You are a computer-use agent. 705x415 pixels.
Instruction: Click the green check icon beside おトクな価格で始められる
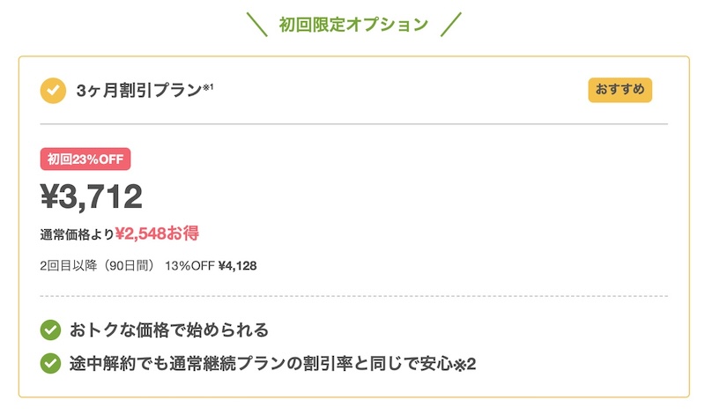(50, 330)
